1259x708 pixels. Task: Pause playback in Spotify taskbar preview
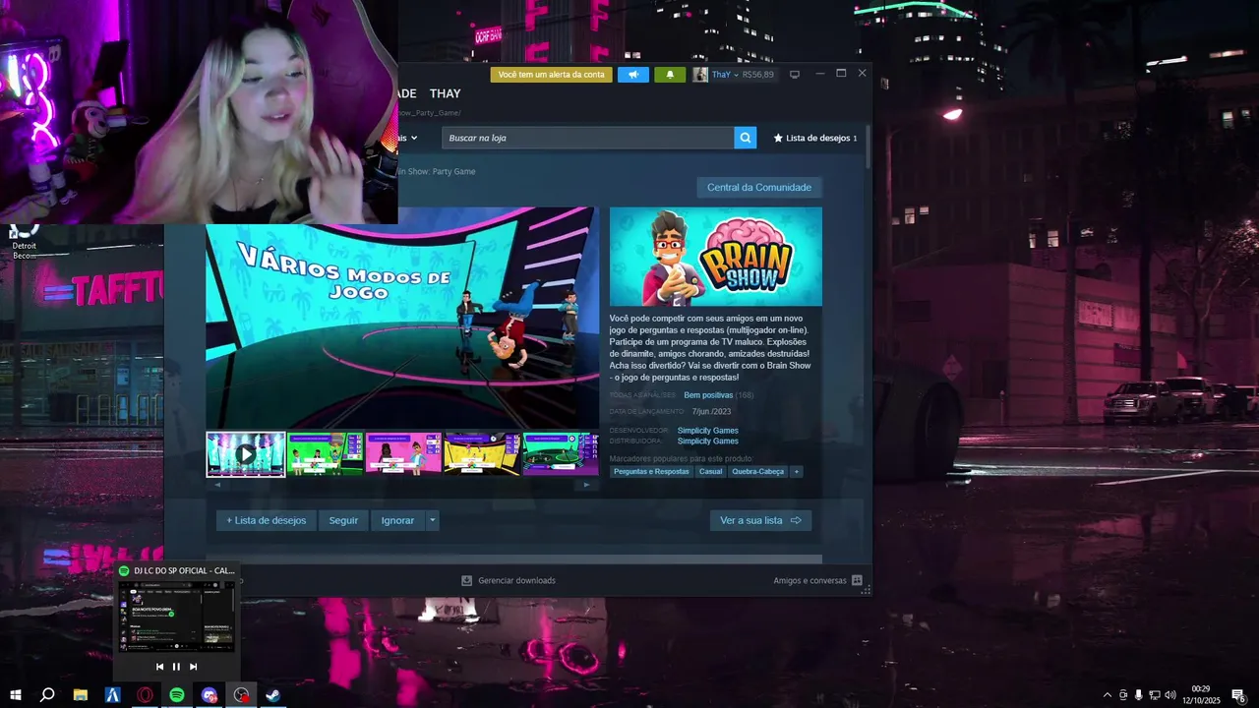177,667
